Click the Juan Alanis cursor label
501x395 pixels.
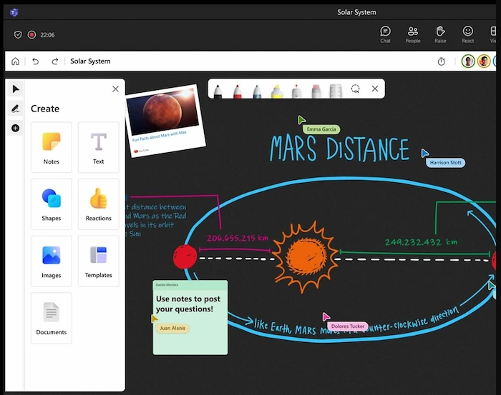[172, 328]
